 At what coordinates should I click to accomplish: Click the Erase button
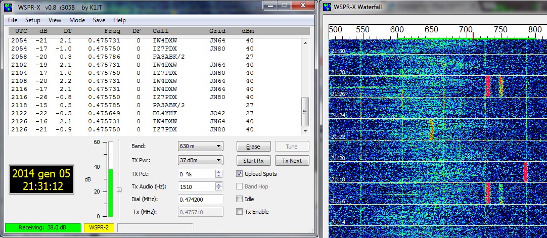click(253, 147)
